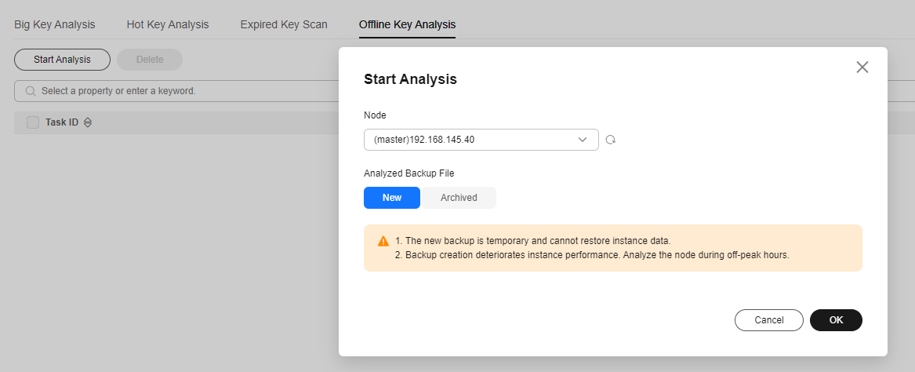Go to Expired Key Scan tab
Screen dimensions: 915x372
284,24
